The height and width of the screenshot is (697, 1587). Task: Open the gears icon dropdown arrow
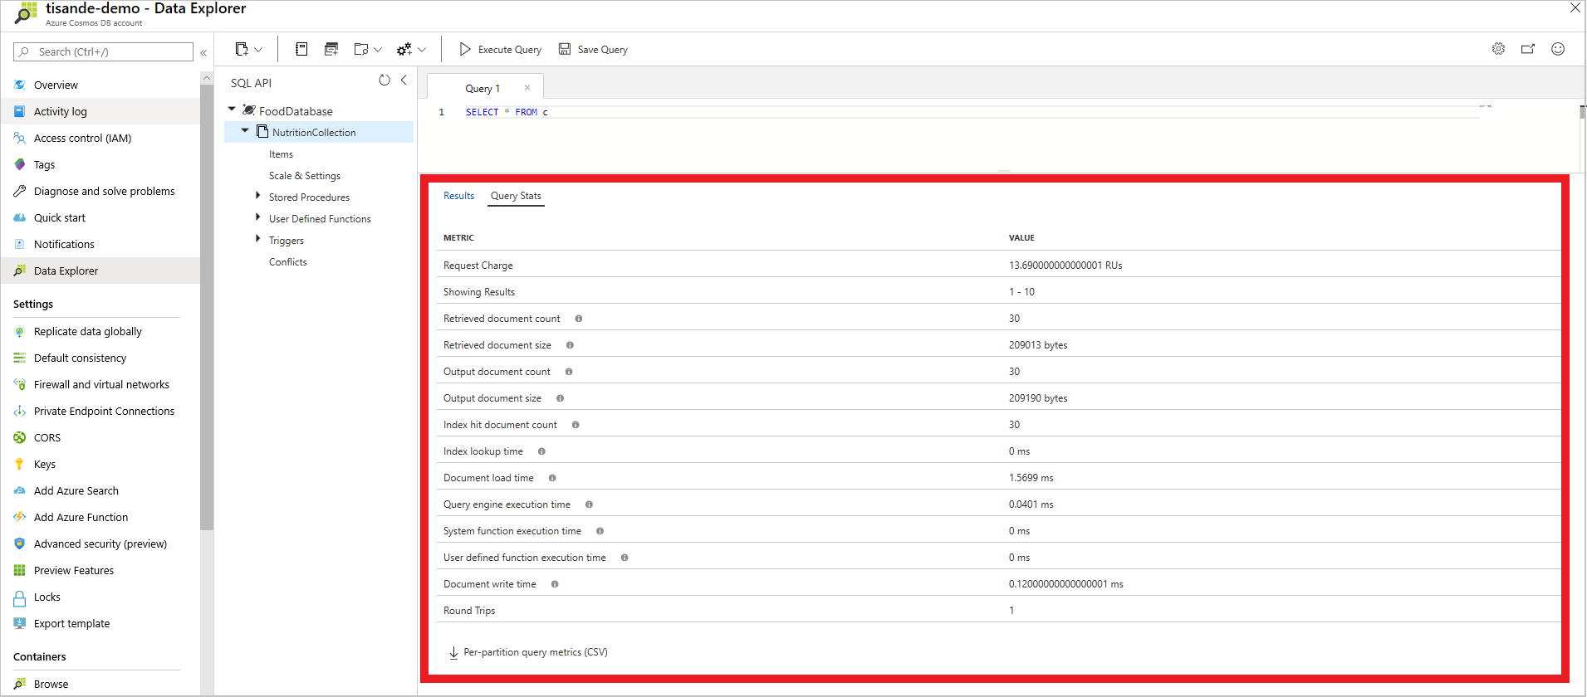click(x=422, y=50)
